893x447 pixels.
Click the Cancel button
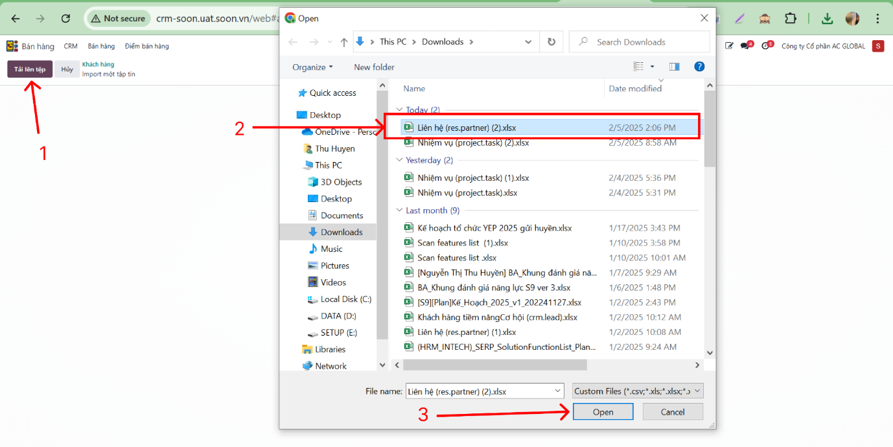click(673, 412)
